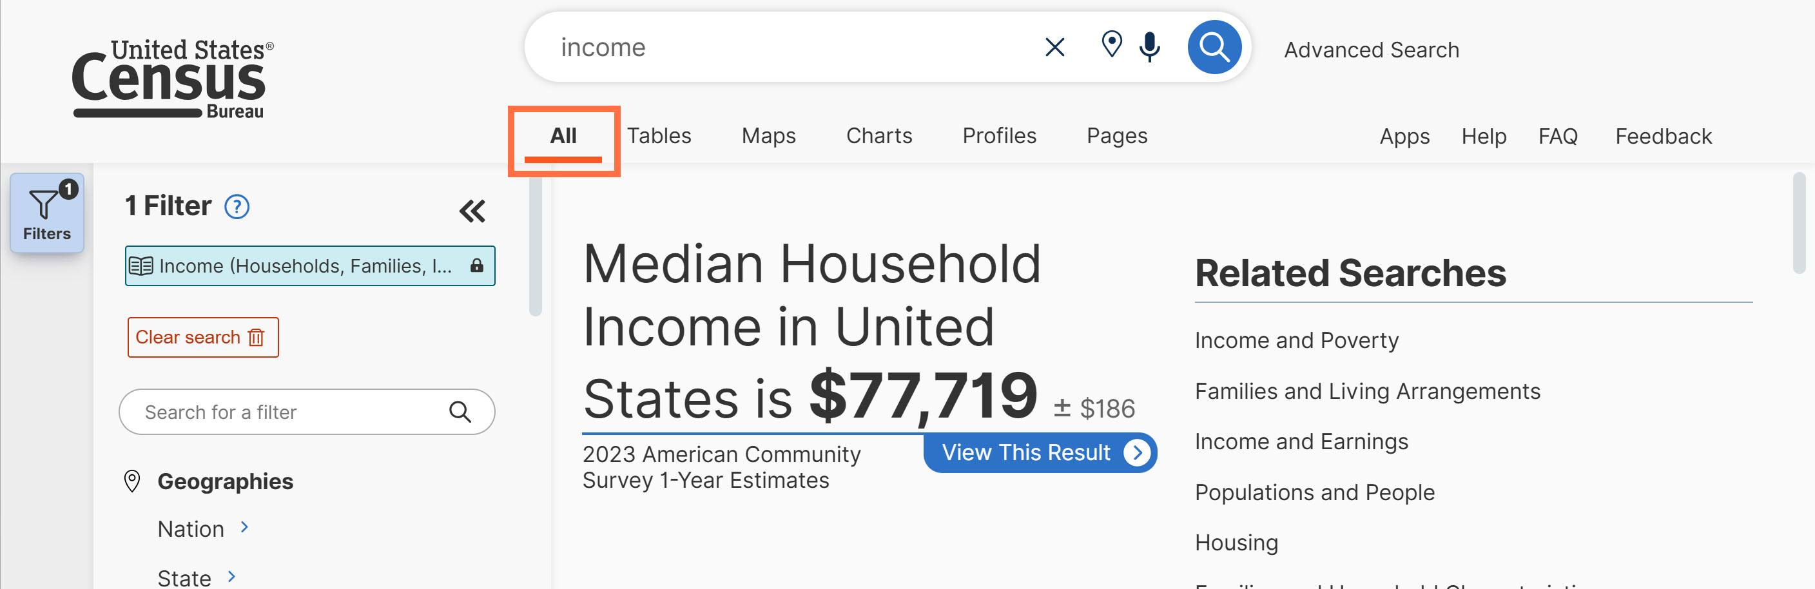Expand the Nation geography chevron
Image resolution: width=1815 pixels, height=589 pixels.
(x=244, y=527)
